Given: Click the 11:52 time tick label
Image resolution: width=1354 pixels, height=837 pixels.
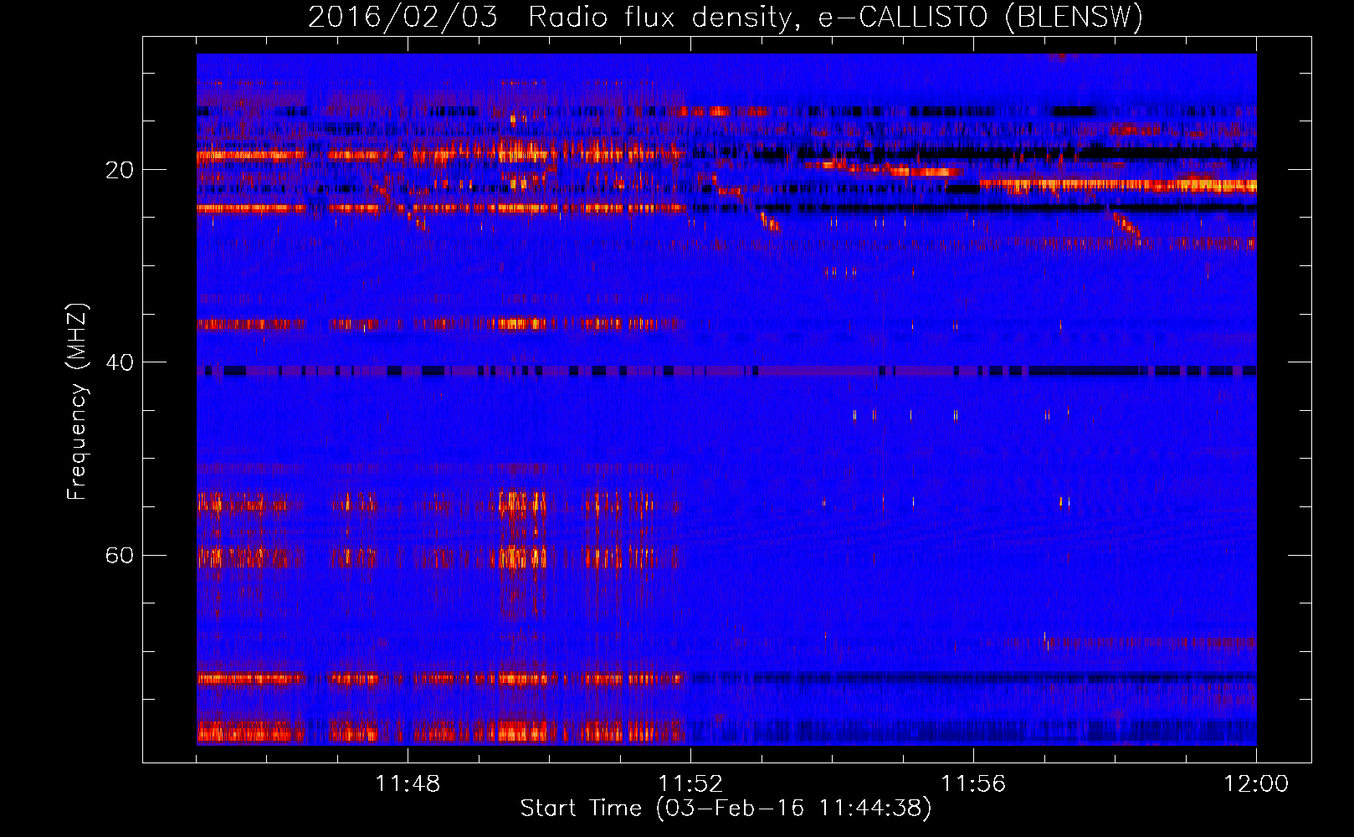Looking at the screenshot, I should point(690,783).
